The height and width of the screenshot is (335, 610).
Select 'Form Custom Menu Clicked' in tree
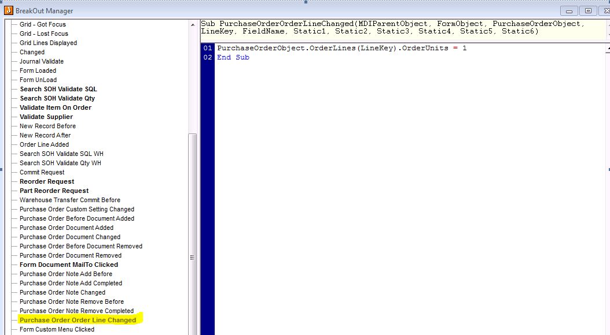click(57, 329)
